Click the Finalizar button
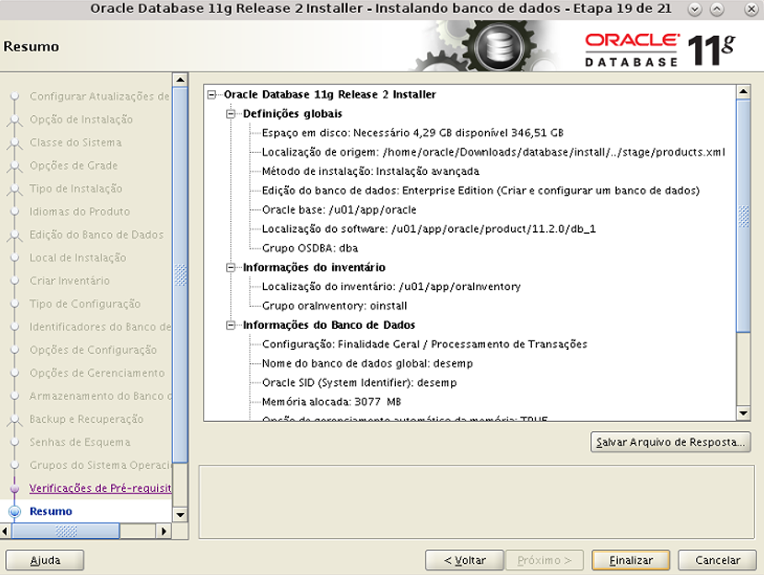 pyautogui.click(x=630, y=561)
